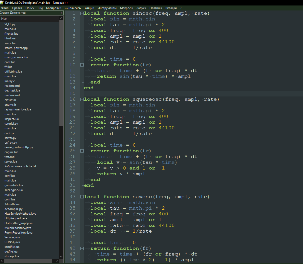Open the Файл menu

tap(5, 8)
